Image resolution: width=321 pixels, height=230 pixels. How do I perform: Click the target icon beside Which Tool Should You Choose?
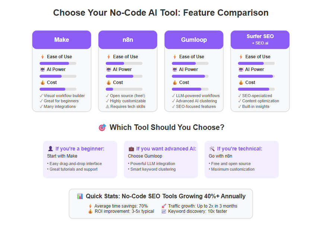(102, 127)
